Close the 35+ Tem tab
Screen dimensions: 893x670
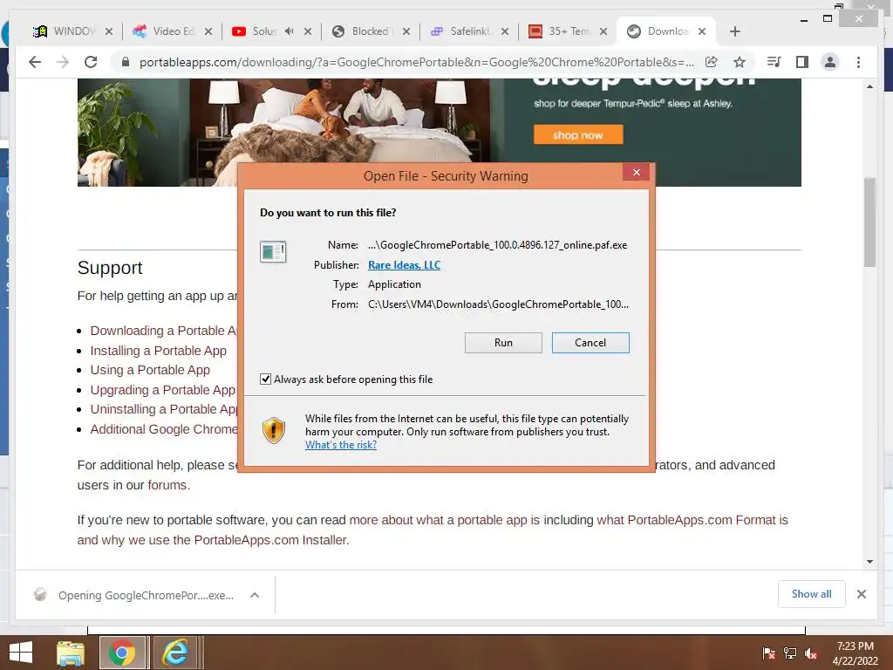[603, 31]
